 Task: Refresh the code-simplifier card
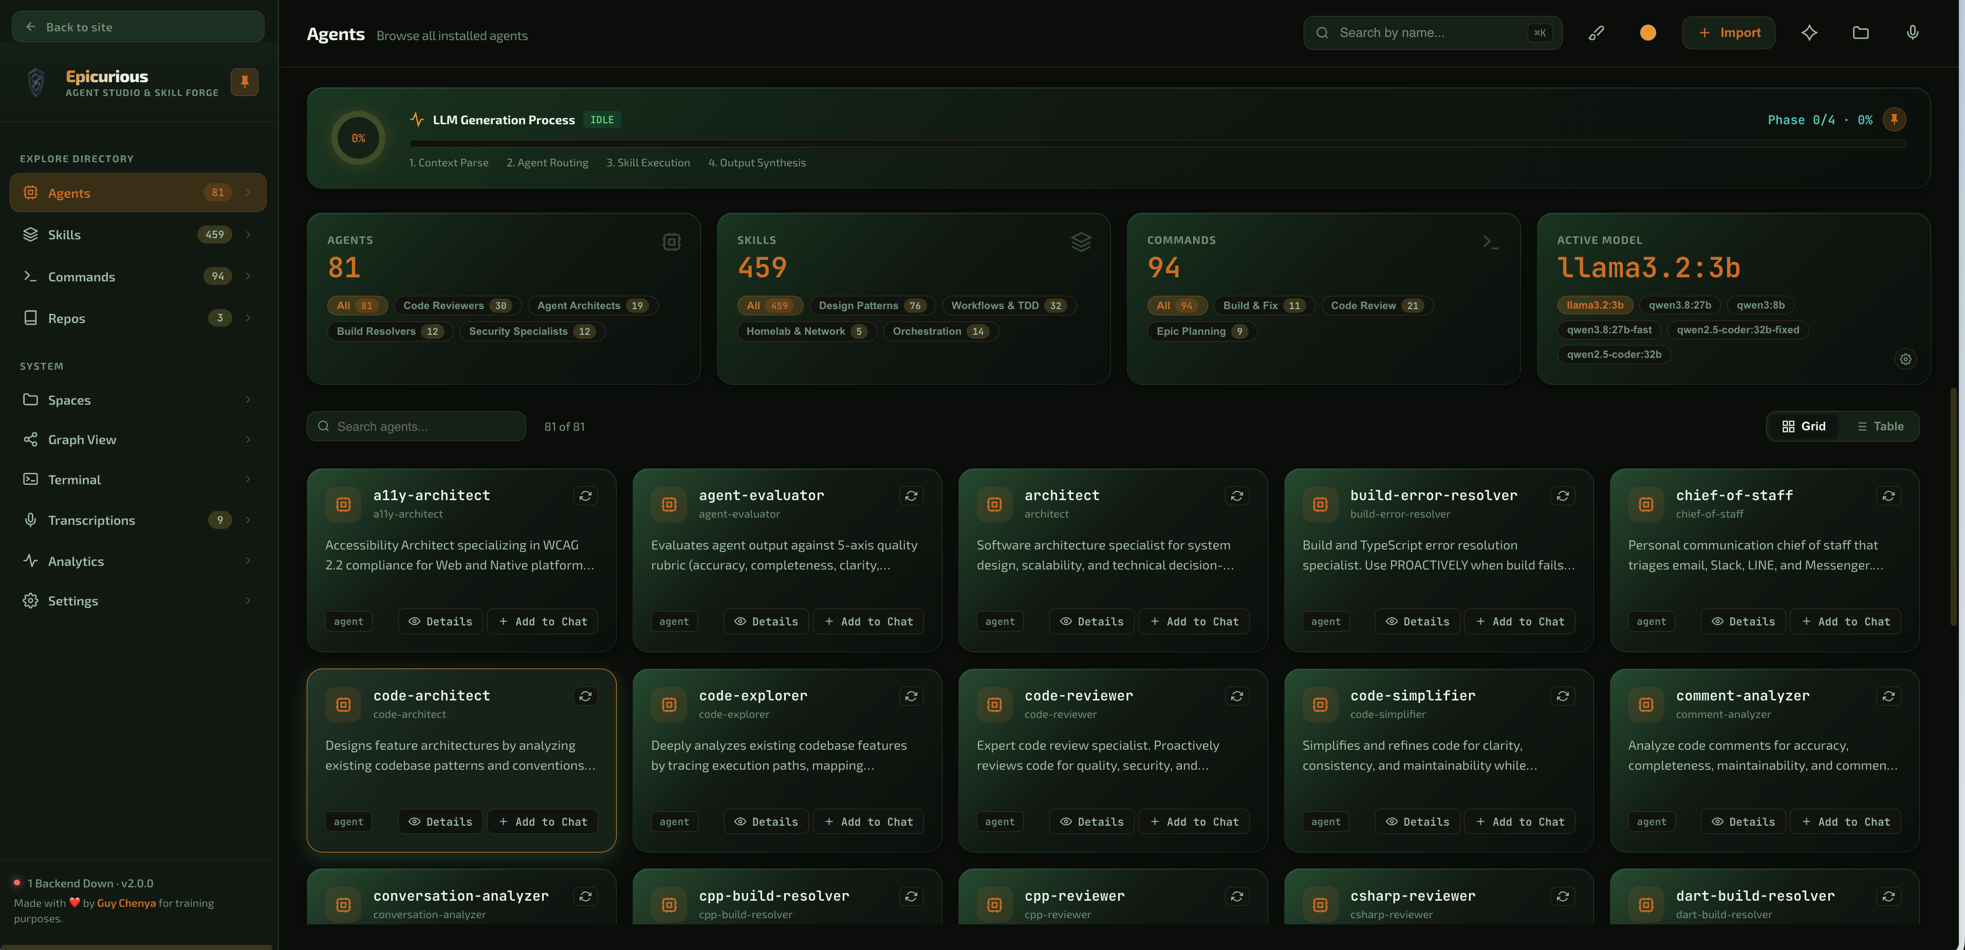[x=1562, y=696]
